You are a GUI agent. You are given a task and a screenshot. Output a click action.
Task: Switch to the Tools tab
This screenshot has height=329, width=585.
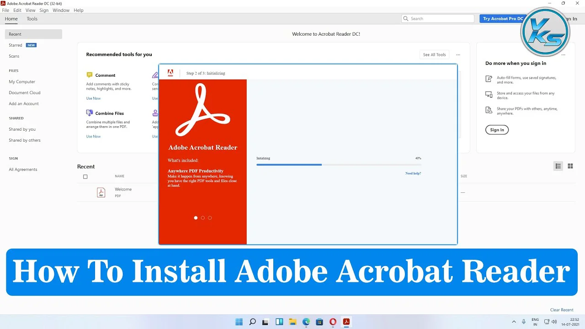(32, 19)
